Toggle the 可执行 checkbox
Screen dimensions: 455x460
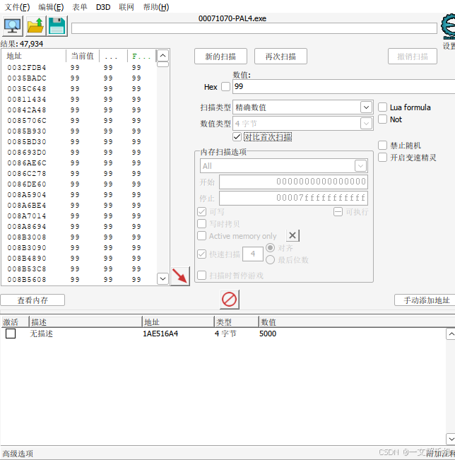tap(338, 211)
